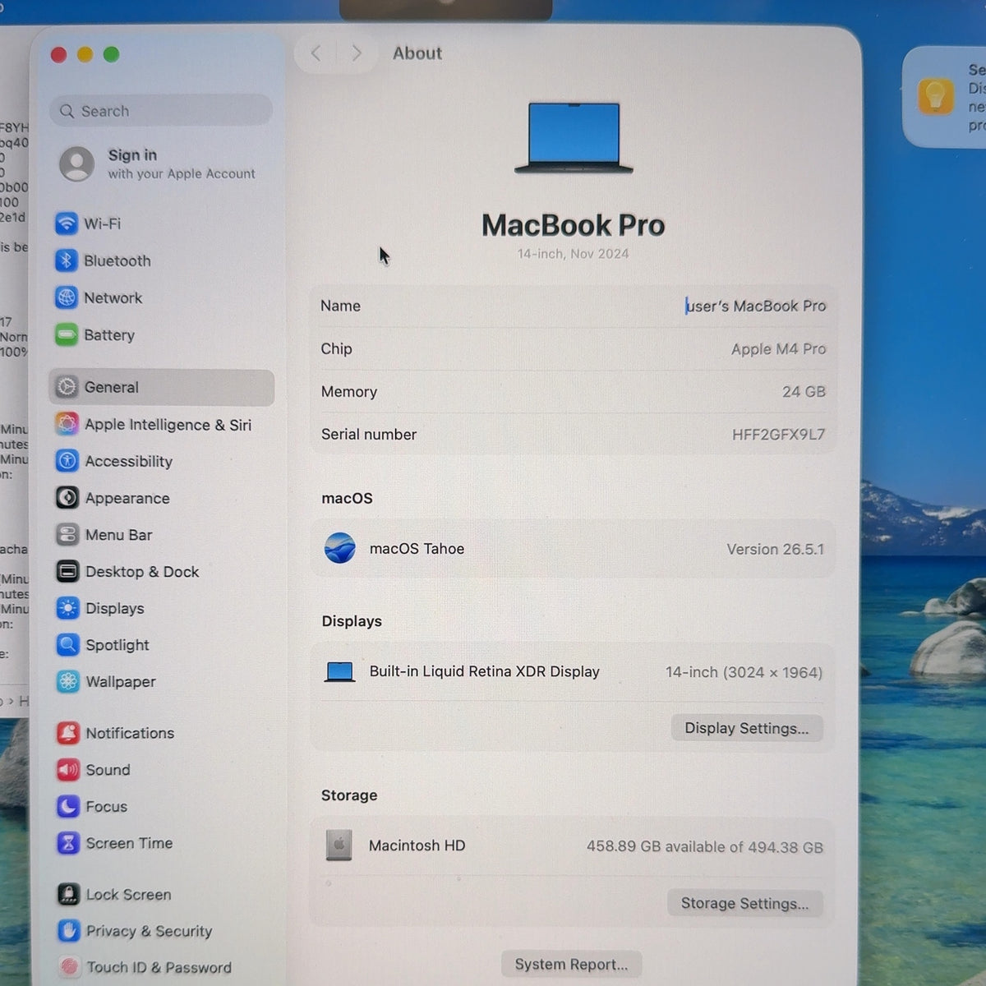
Task: Edit the Name field user's MacBook Pro
Action: tap(756, 306)
